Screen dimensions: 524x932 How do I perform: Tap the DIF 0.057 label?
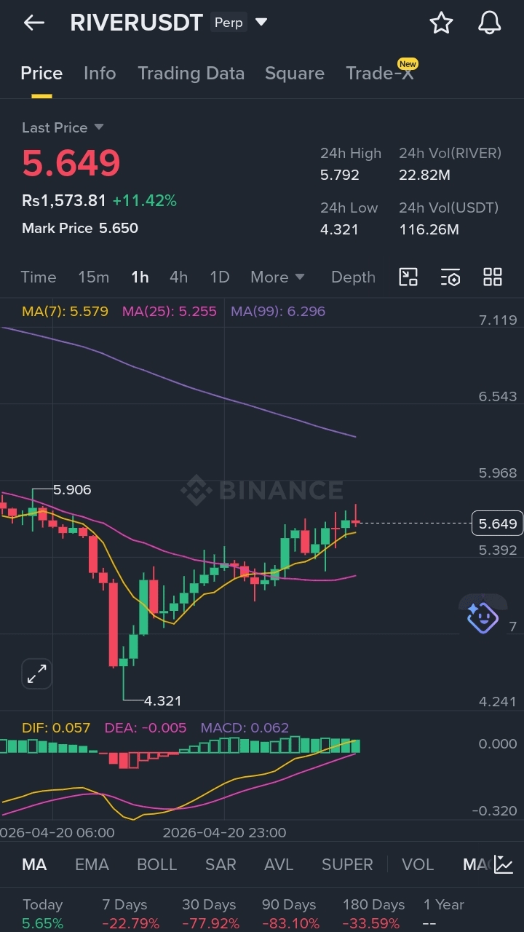[x=56, y=728]
